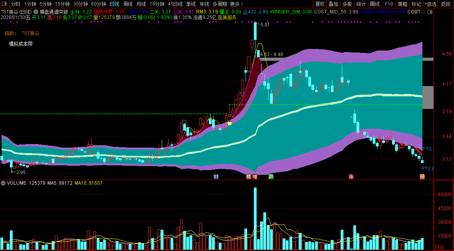The height and width of the screenshot is (251, 454).
Task: Click the 返回 back button
Action: (x=445, y=4)
